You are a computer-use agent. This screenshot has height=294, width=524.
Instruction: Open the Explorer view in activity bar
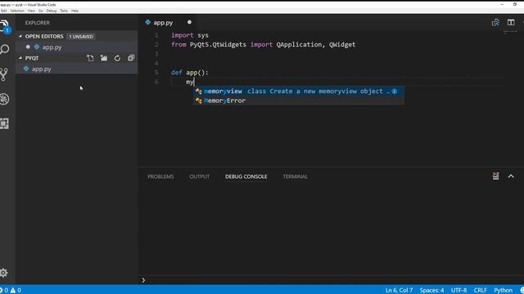(4, 25)
